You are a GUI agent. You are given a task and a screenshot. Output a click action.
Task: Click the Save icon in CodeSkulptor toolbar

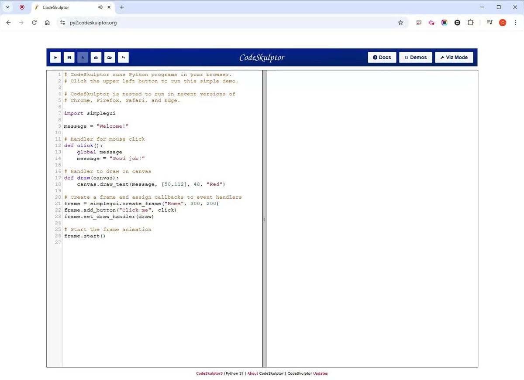pos(69,58)
